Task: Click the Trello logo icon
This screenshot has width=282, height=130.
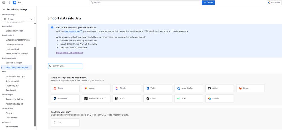Action: click(x=148, y=88)
